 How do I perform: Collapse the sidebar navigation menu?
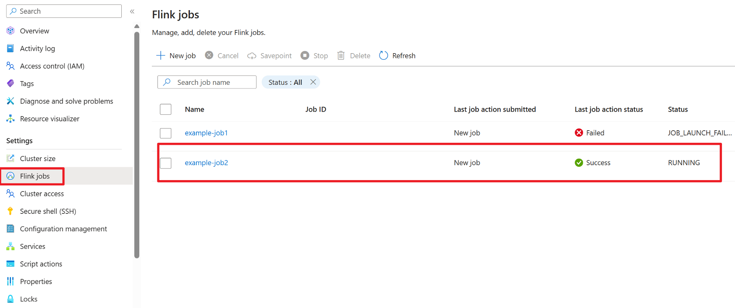(132, 11)
